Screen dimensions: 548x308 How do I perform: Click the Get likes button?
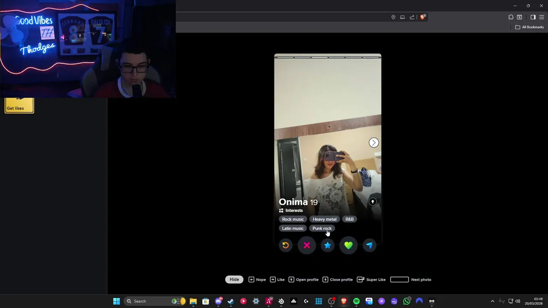pos(19,106)
